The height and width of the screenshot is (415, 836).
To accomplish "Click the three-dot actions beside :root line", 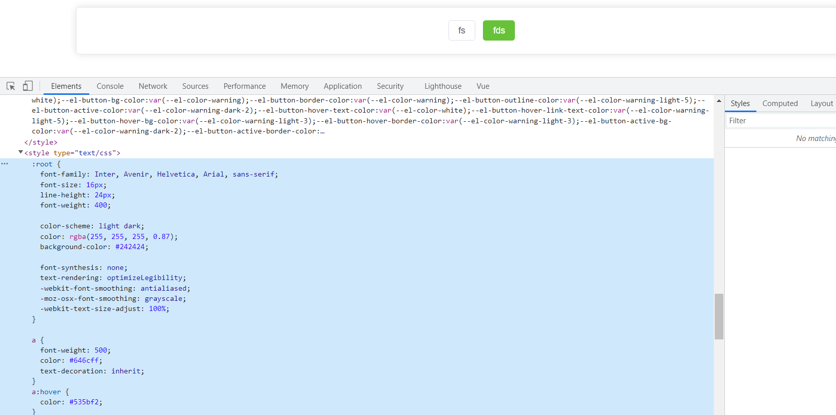I will [x=5, y=164].
